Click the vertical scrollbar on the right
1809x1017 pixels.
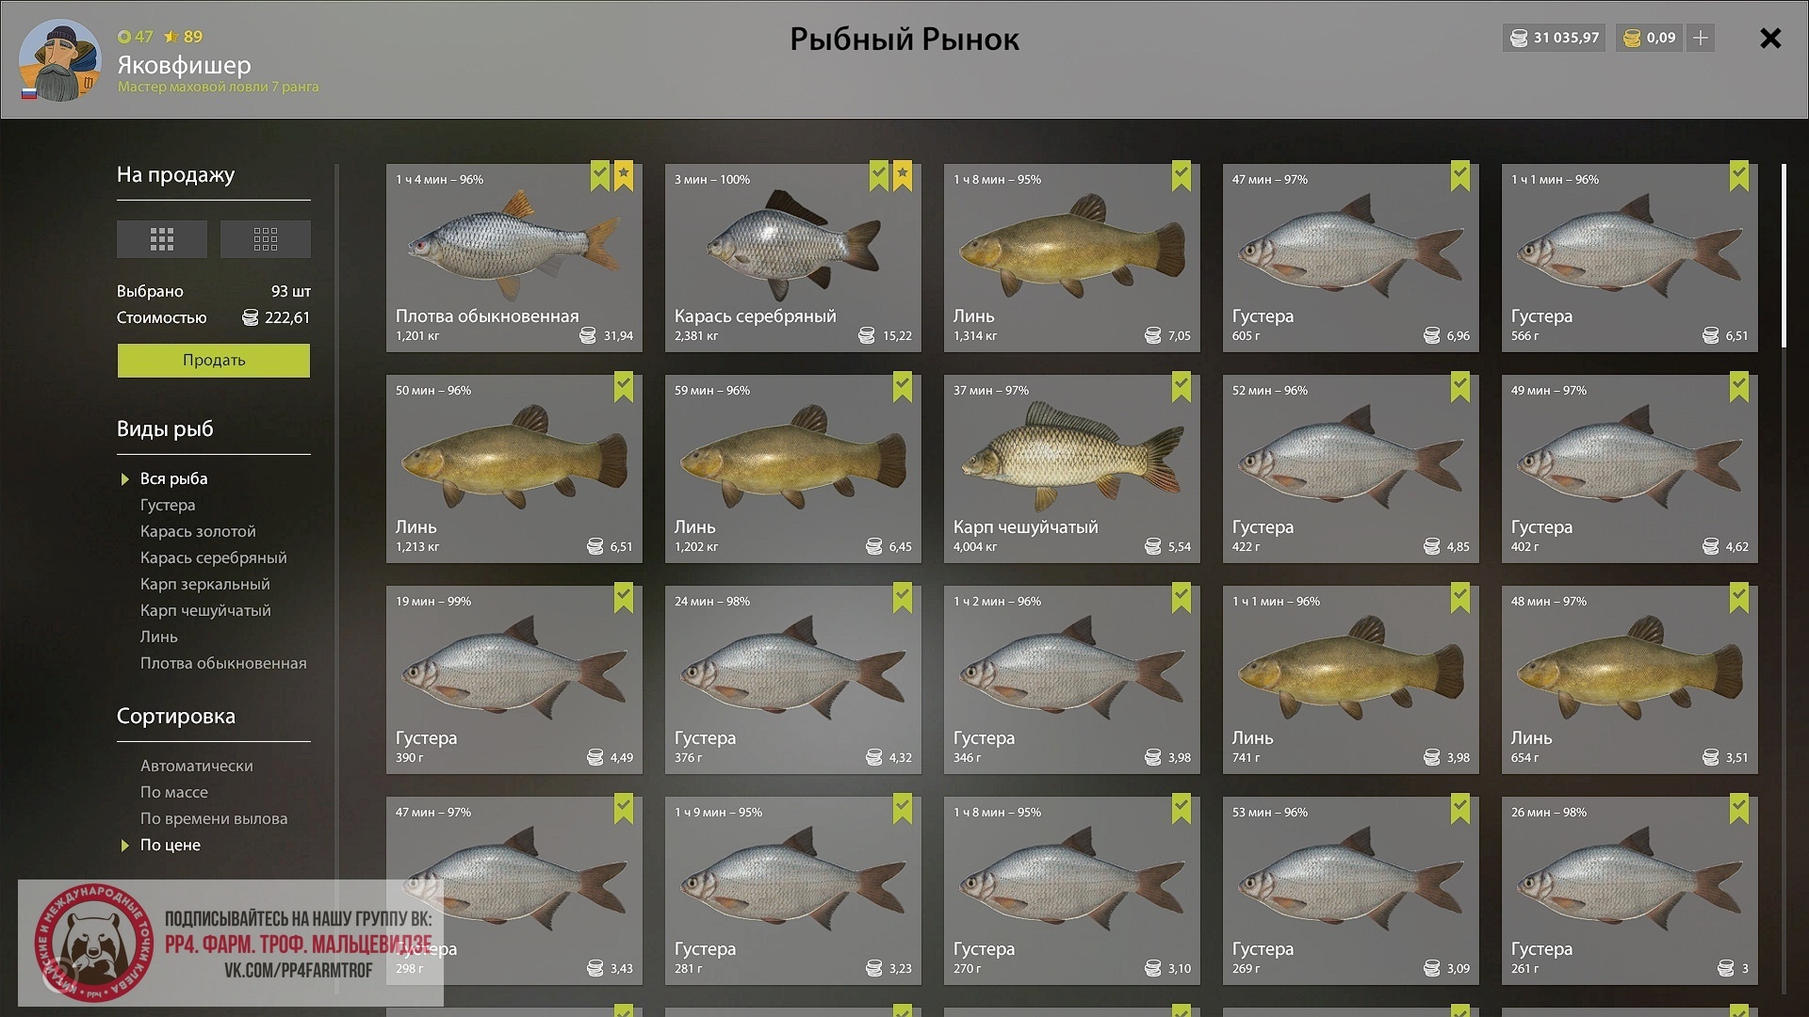tap(1785, 256)
